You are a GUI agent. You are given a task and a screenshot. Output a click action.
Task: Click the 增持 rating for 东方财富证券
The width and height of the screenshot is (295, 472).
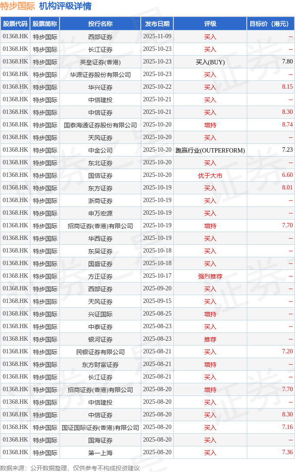pyautogui.click(x=210, y=365)
